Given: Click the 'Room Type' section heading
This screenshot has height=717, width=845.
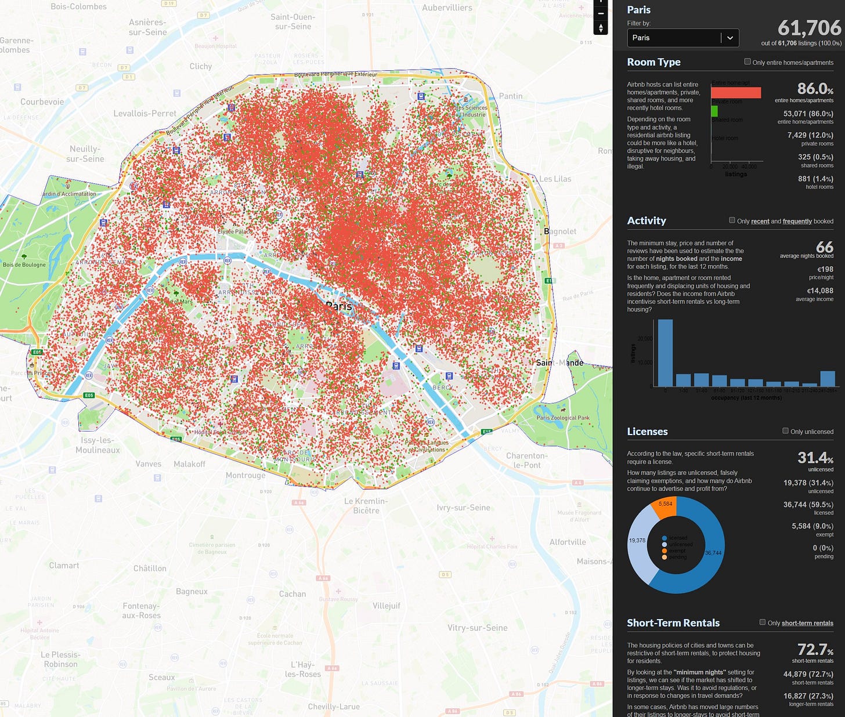Looking at the screenshot, I should [653, 62].
